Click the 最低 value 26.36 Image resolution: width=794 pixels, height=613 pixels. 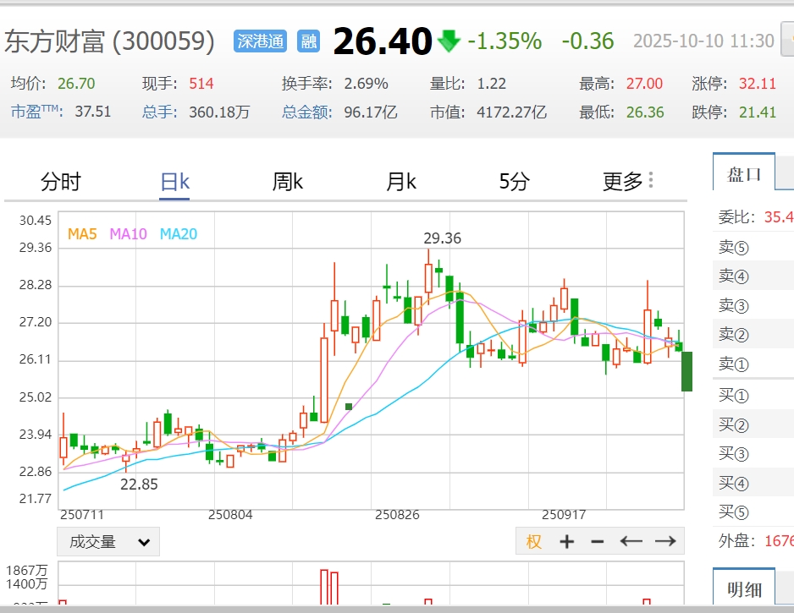point(645,112)
